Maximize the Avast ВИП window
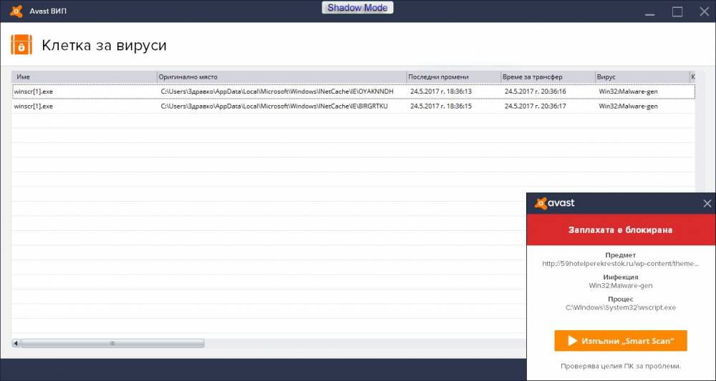The height and width of the screenshot is (381, 716). pos(677,12)
